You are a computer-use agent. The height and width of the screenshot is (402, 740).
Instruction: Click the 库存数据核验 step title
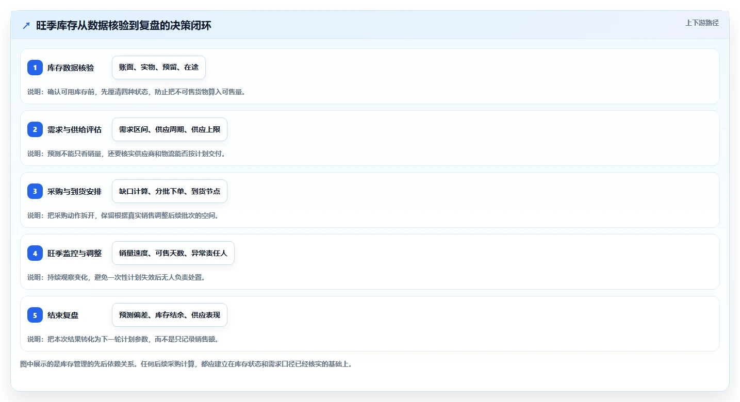71,68
